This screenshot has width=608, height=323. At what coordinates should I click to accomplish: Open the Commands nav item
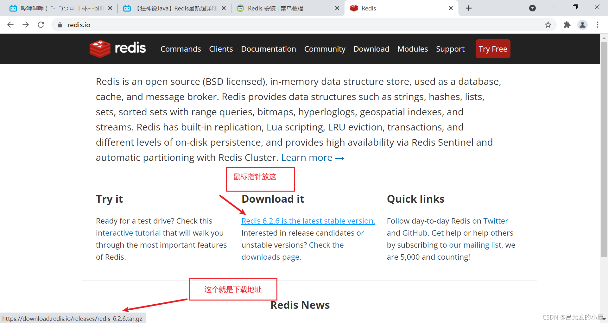[181, 49]
